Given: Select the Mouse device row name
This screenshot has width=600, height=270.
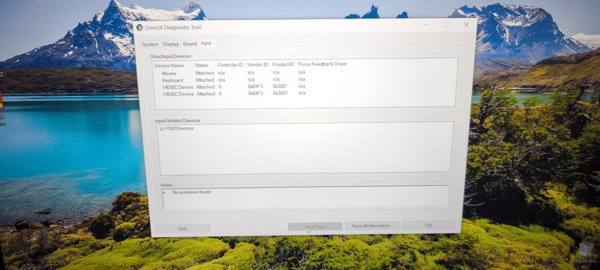Looking at the screenshot, I should coord(169,73).
